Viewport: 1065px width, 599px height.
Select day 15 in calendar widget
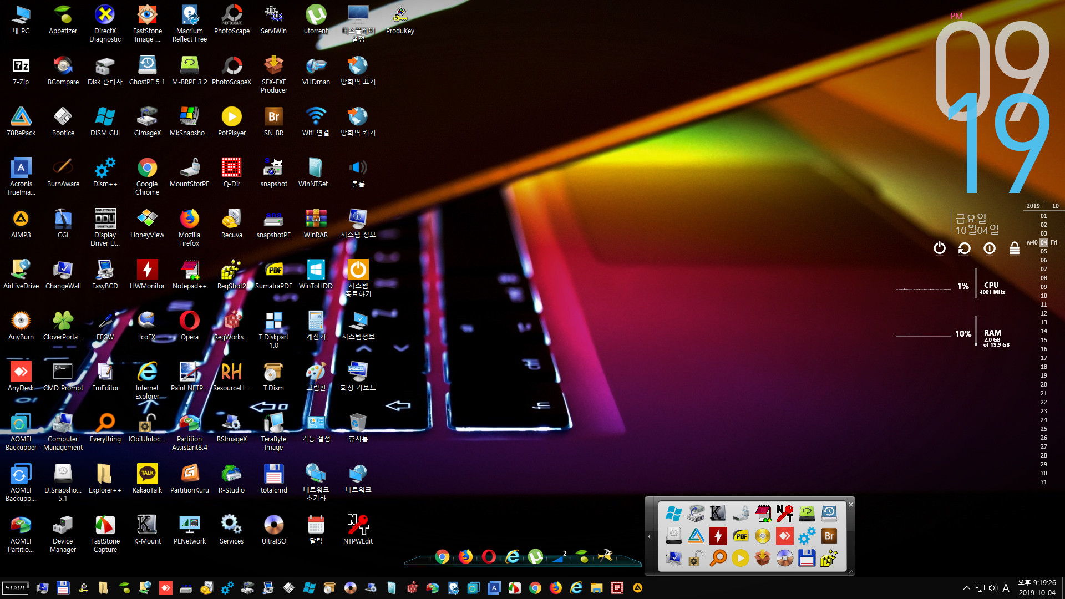pyautogui.click(x=1044, y=340)
